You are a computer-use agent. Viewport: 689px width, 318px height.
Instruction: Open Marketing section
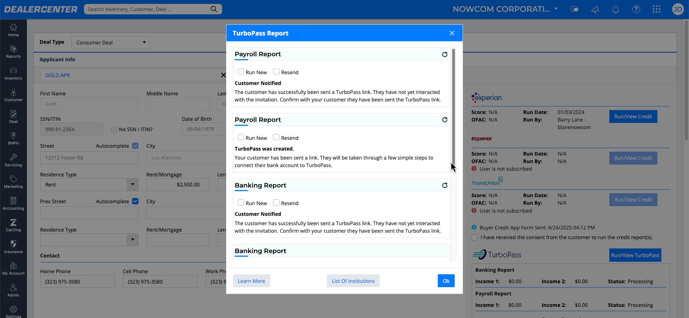13,182
